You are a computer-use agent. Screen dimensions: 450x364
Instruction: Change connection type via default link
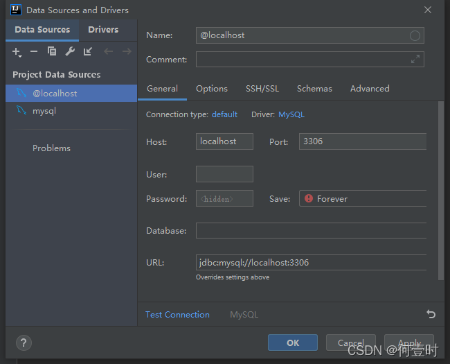pos(224,114)
